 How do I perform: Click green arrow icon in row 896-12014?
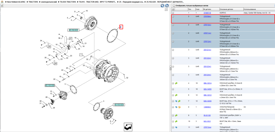pyautogui.click(x=176, y=83)
